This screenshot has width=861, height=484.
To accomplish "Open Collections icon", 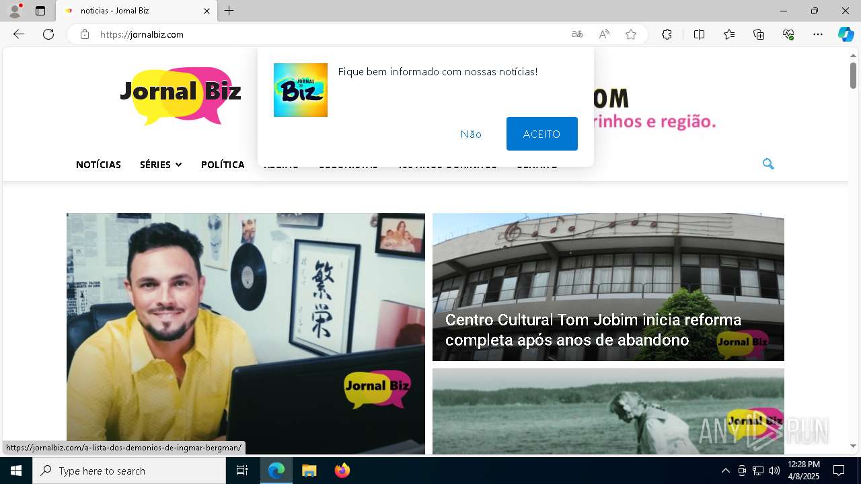I will [x=759, y=34].
